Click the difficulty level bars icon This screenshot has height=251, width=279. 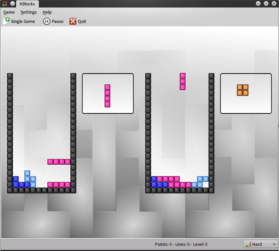248,244
